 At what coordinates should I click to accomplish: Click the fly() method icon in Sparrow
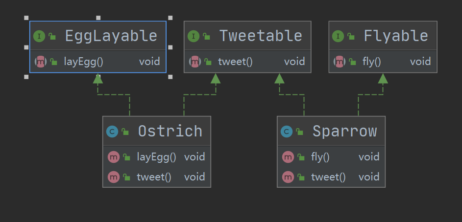pos(288,157)
